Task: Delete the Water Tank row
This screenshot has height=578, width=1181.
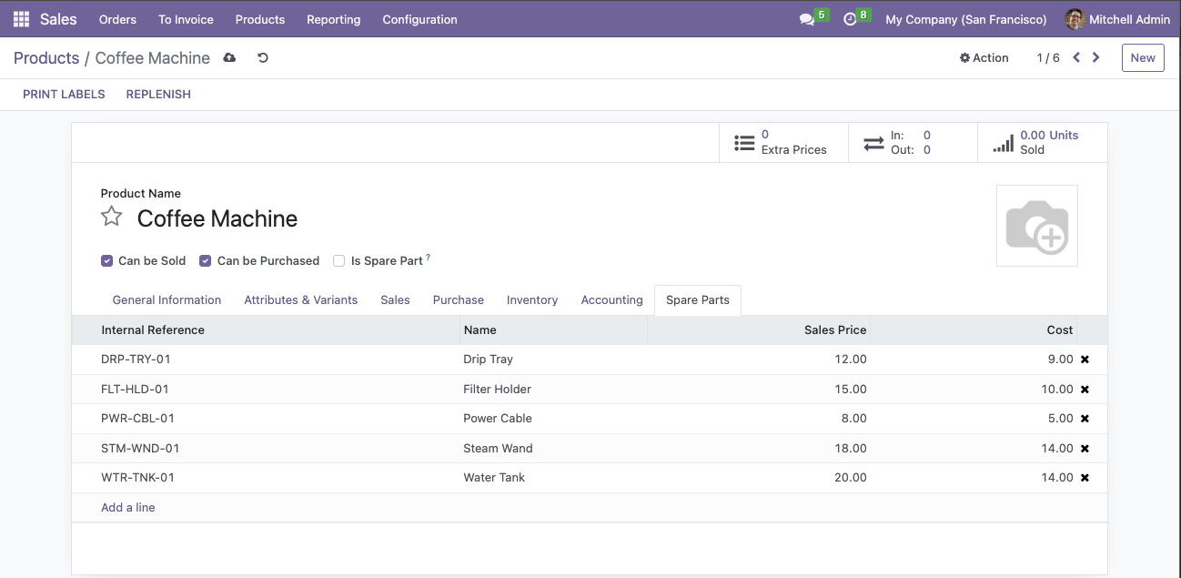Action: (1085, 478)
